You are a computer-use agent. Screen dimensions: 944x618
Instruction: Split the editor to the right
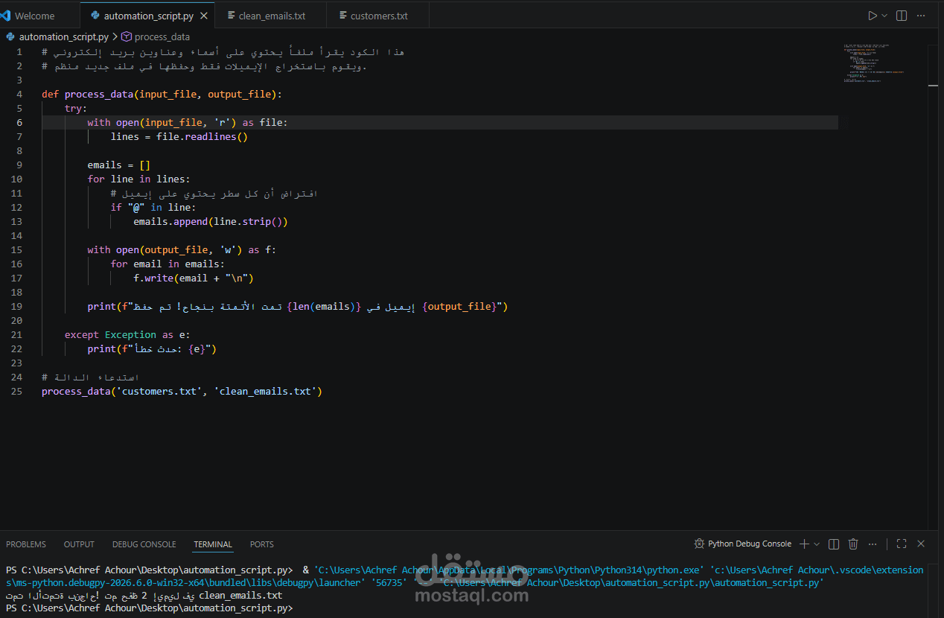coord(902,15)
